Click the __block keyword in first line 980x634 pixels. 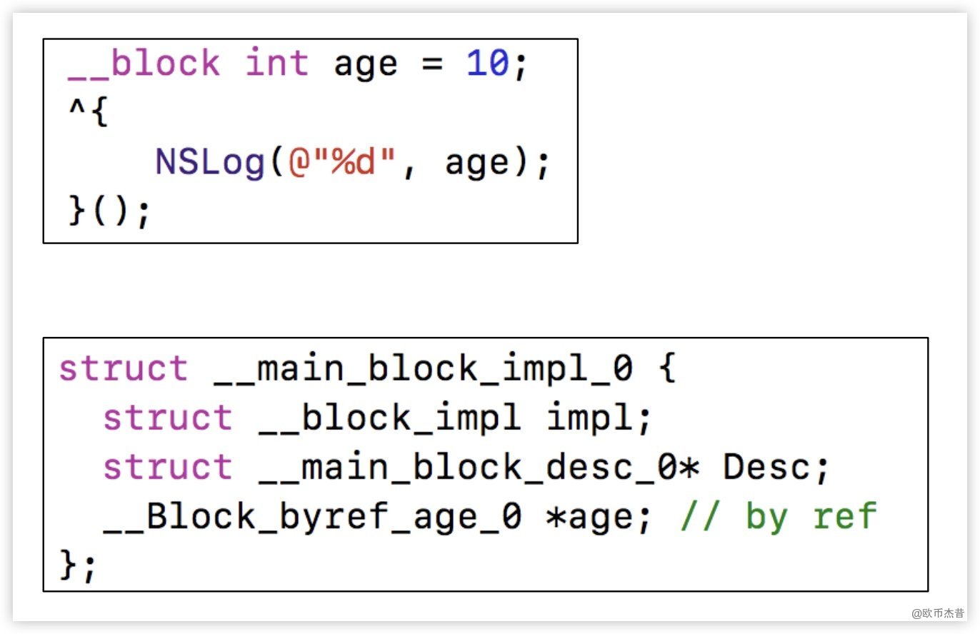pyautogui.click(x=144, y=64)
